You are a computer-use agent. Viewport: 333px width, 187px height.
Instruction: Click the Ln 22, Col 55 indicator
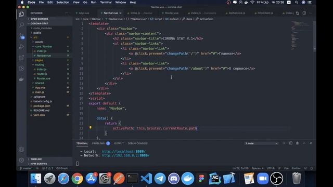point(240,168)
